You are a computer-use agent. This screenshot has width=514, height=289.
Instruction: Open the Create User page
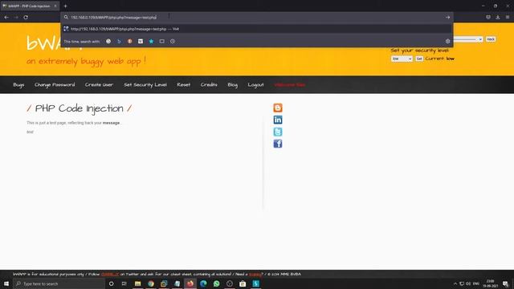click(99, 85)
